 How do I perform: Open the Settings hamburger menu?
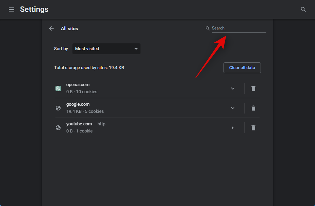(12, 9)
